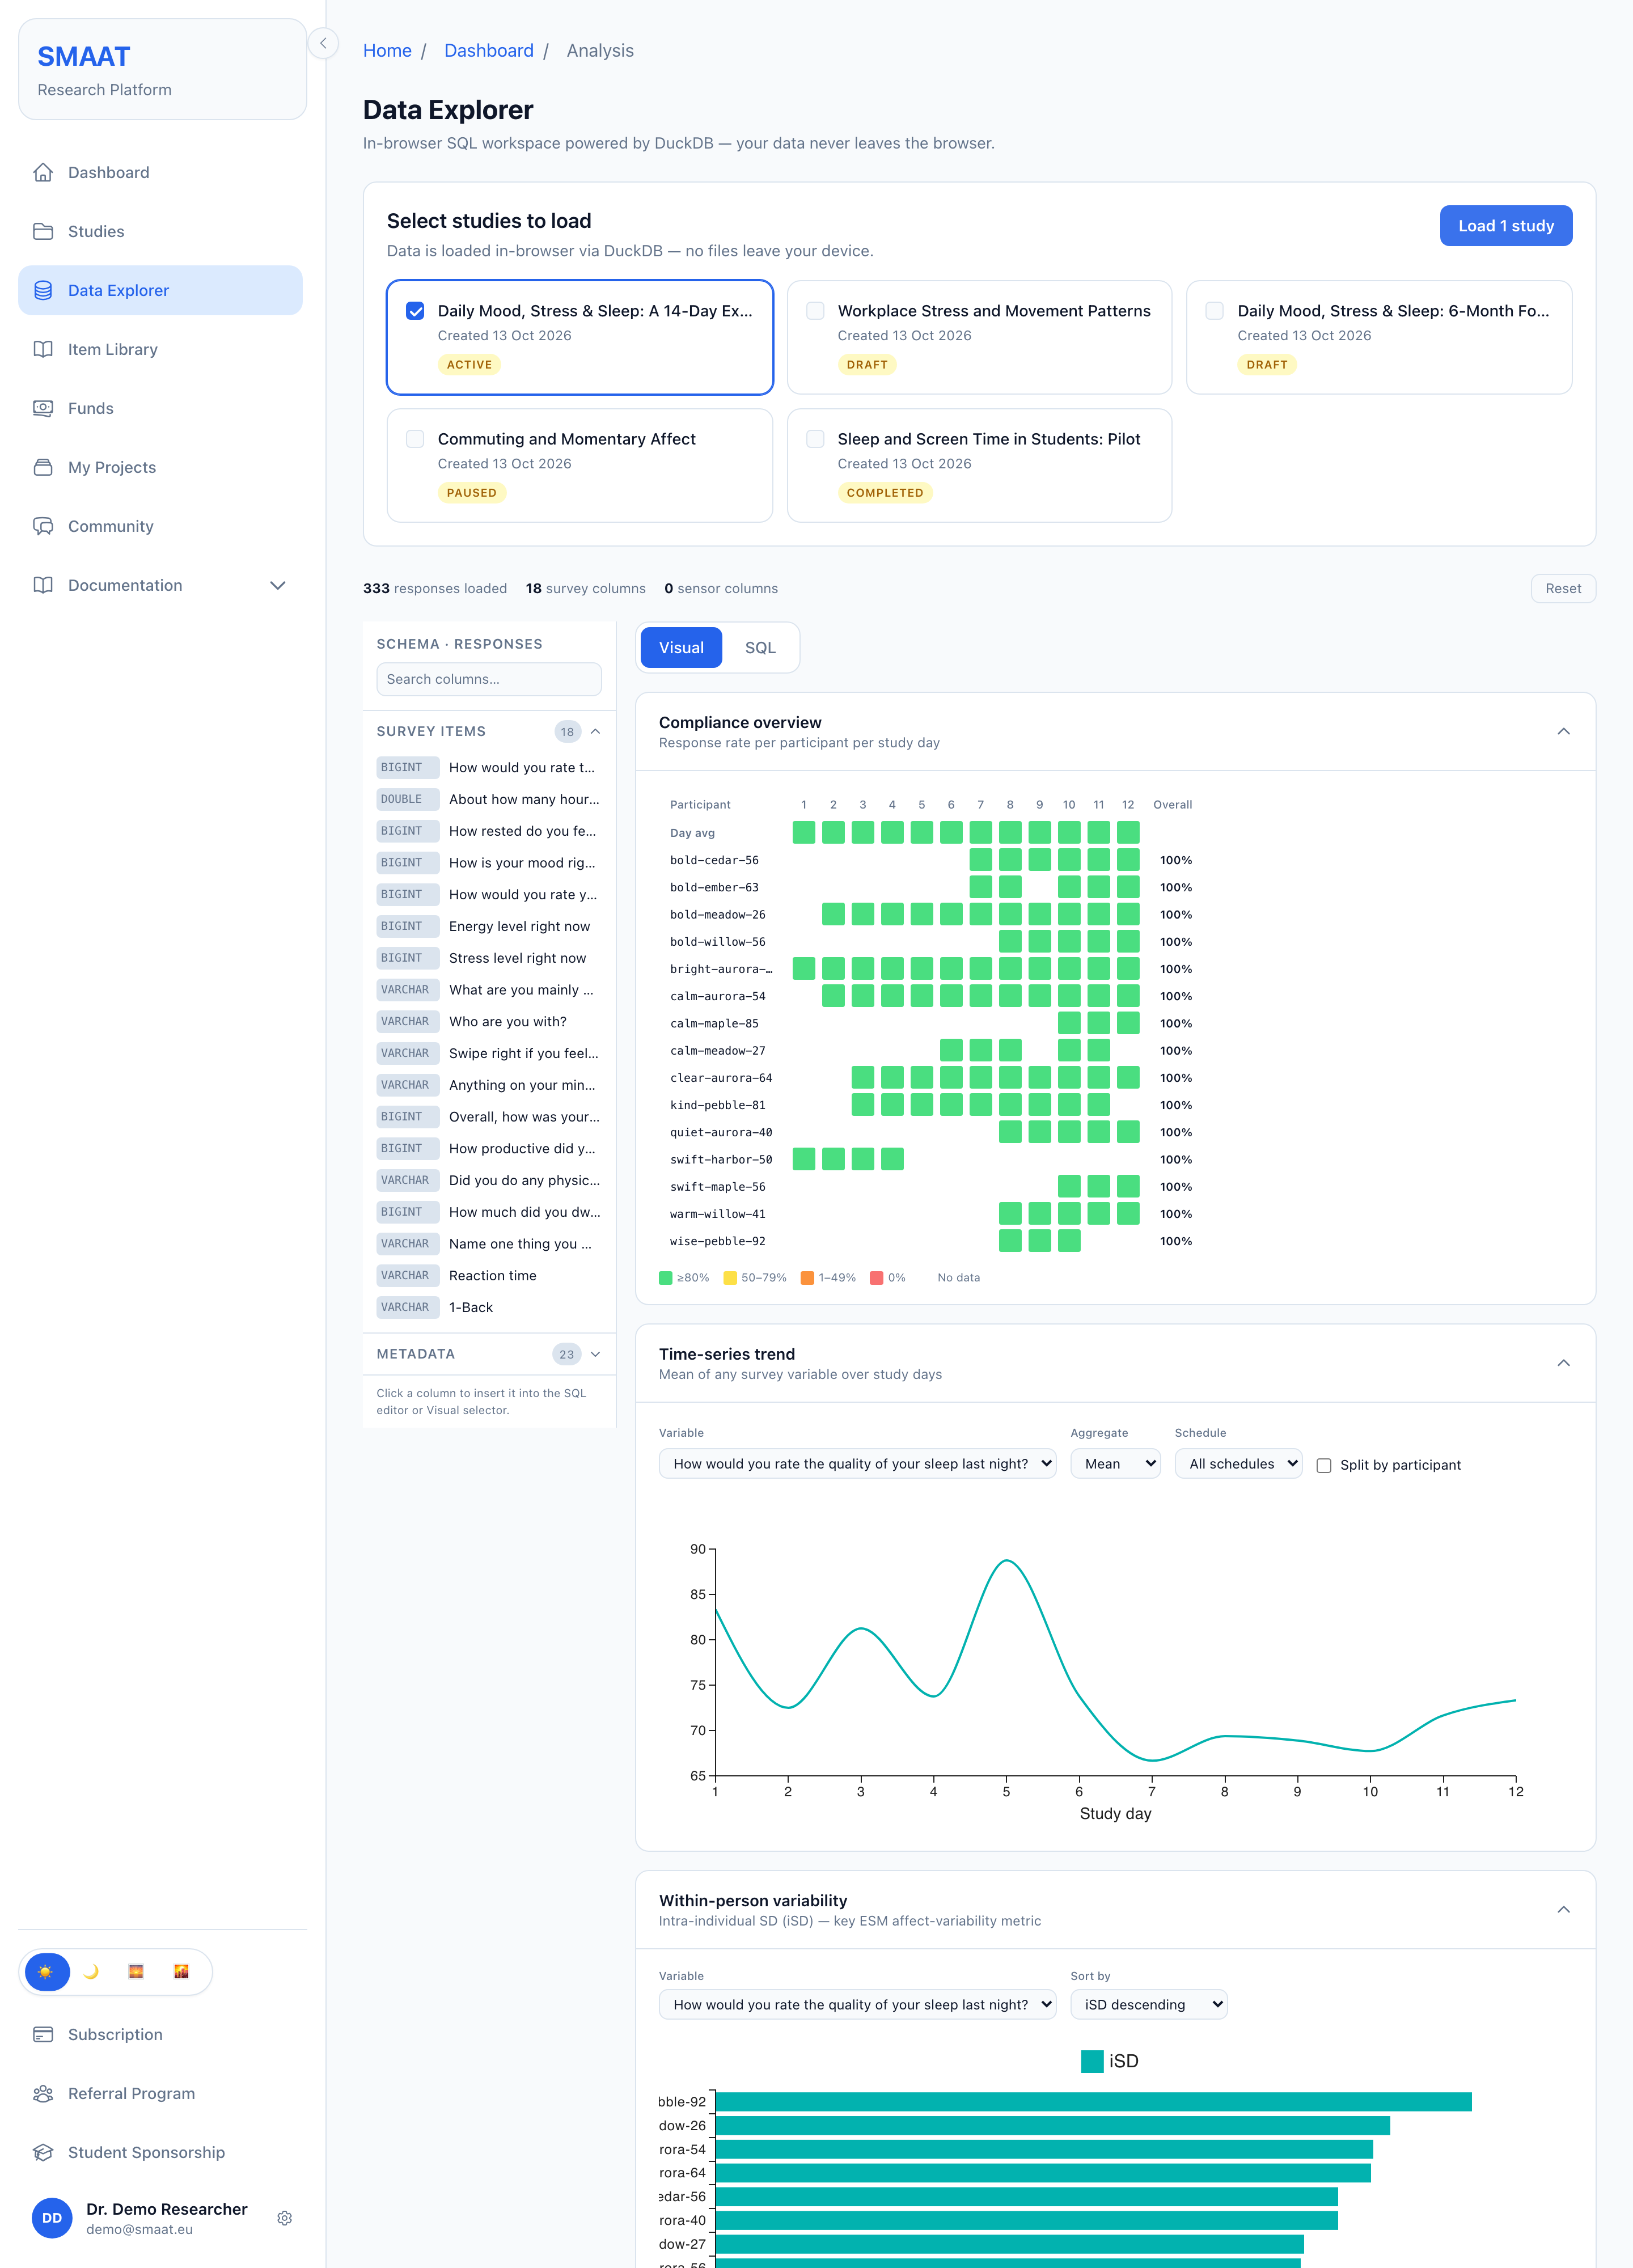Screen dimensions: 1633x2268
Task: Collapse the Time-series trend panel
Action: tap(1564, 1363)
